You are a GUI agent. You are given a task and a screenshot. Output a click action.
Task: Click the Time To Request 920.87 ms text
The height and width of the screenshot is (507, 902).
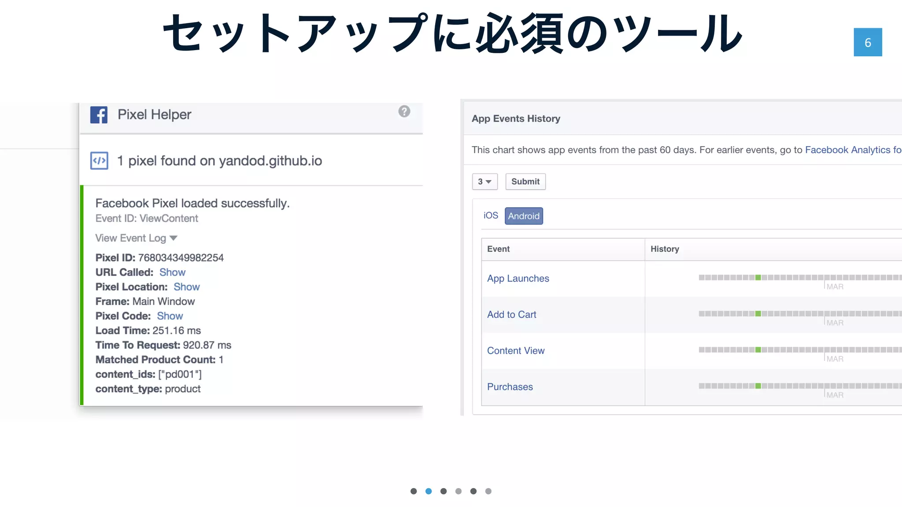point(163,345)
